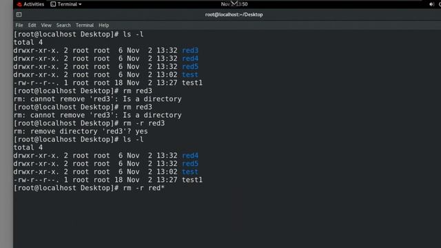The width and height of the screenshot is (441, 248).
Task: Click red4 in first directory listing
Action: point(190,59)
